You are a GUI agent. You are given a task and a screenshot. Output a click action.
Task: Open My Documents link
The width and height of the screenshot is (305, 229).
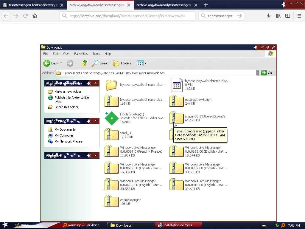tap(65, 129)
